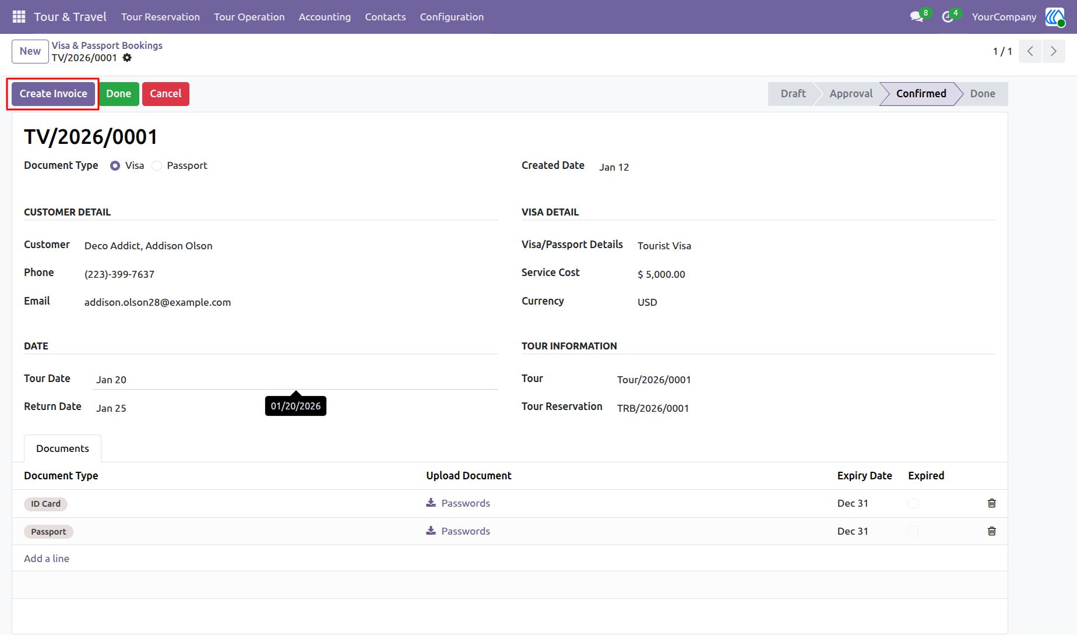This screenshot has width=1077, height=636.
Task: Download the ID Card document icon
Action: click(x=431, y=503)
